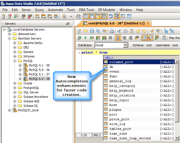Toggle the highlighted auto-commit database icon

point(118,38)
